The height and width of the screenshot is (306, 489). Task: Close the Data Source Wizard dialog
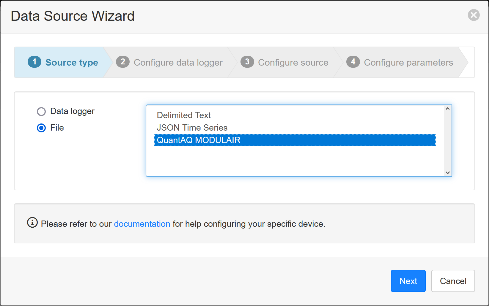pyautogui.click(x=474, y=15)
